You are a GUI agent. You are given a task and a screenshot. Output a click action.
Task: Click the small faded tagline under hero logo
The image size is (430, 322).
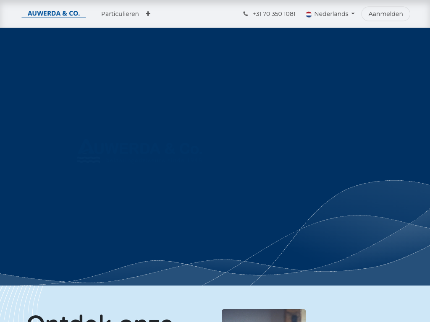click(89, 160)
